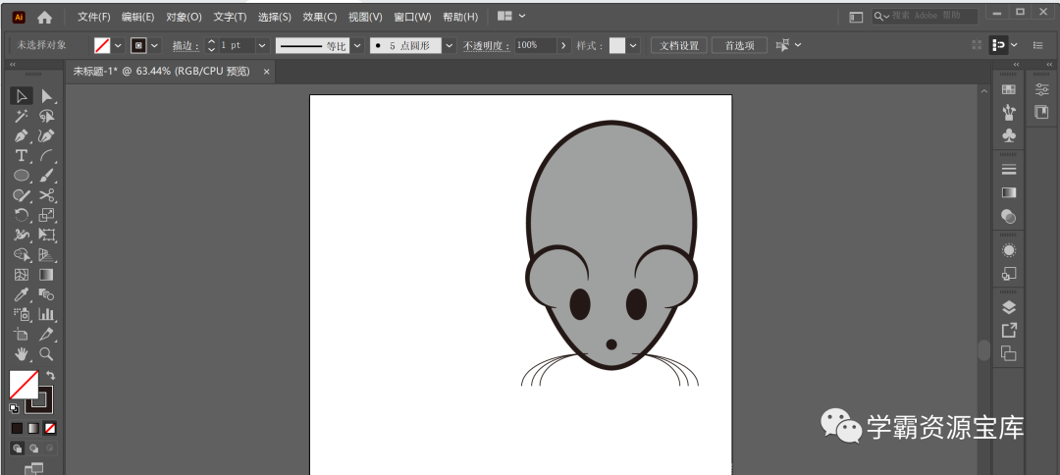Click the 首选项 button
This screenshot has height=475, width=1060.
click(x=739, y=45)
